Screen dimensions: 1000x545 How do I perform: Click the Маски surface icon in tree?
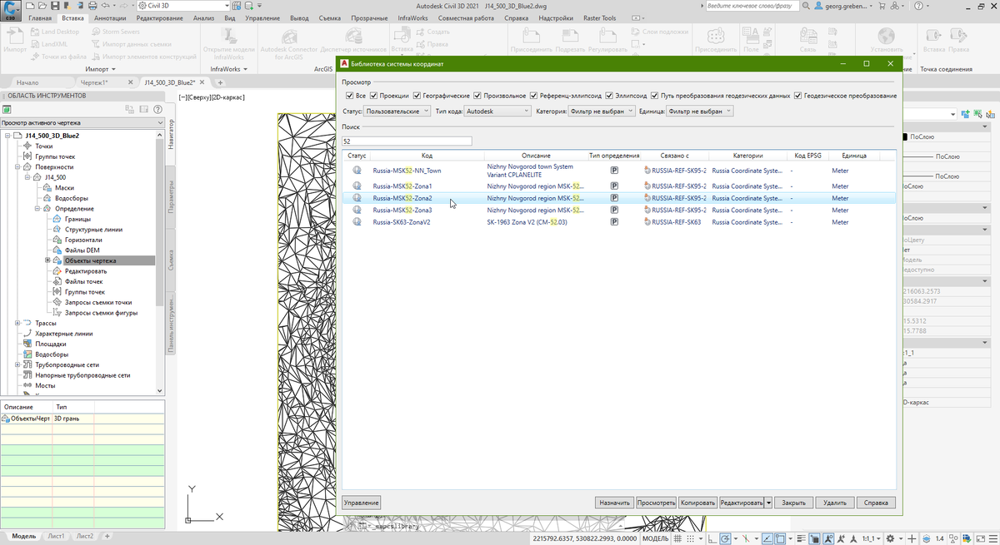click(x=47, y=188)
